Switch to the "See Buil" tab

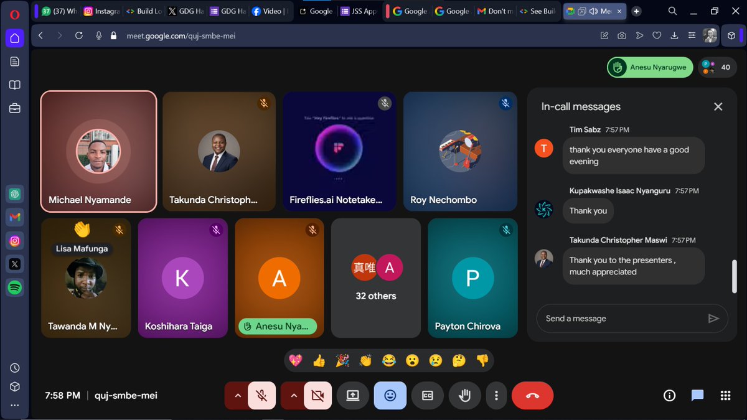pos(538,11)
